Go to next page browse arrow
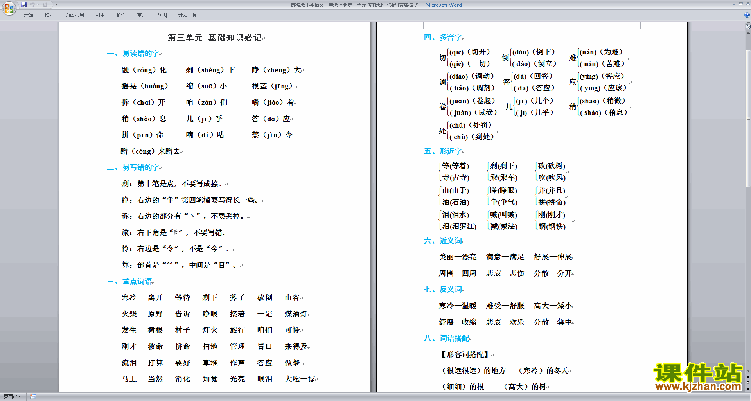 (748, 389)
